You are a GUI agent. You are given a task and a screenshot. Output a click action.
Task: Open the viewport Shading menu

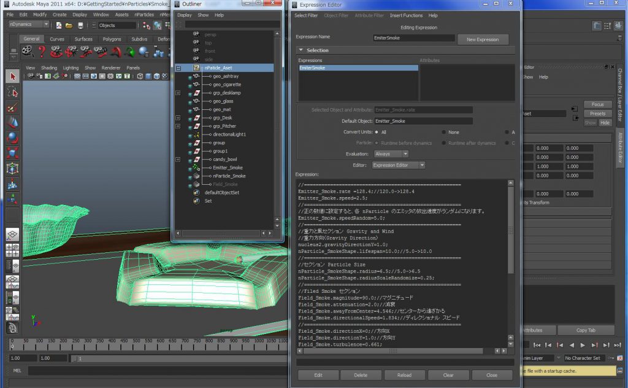coord(49,68)
